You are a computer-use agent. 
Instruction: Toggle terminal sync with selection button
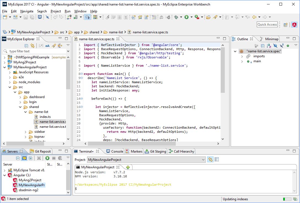(x=210, y=159)
